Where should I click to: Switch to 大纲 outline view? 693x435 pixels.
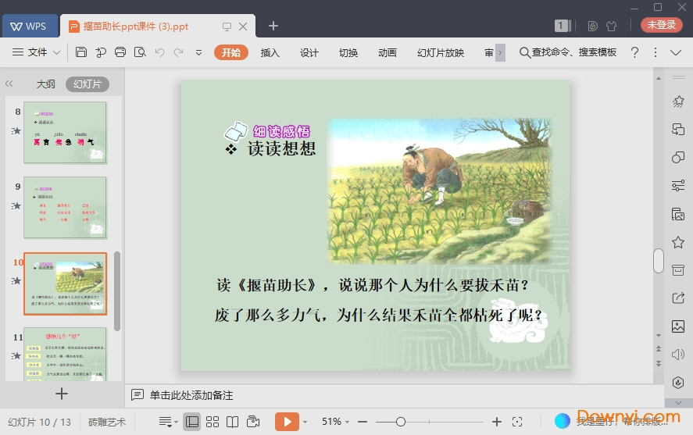(45, 84)
